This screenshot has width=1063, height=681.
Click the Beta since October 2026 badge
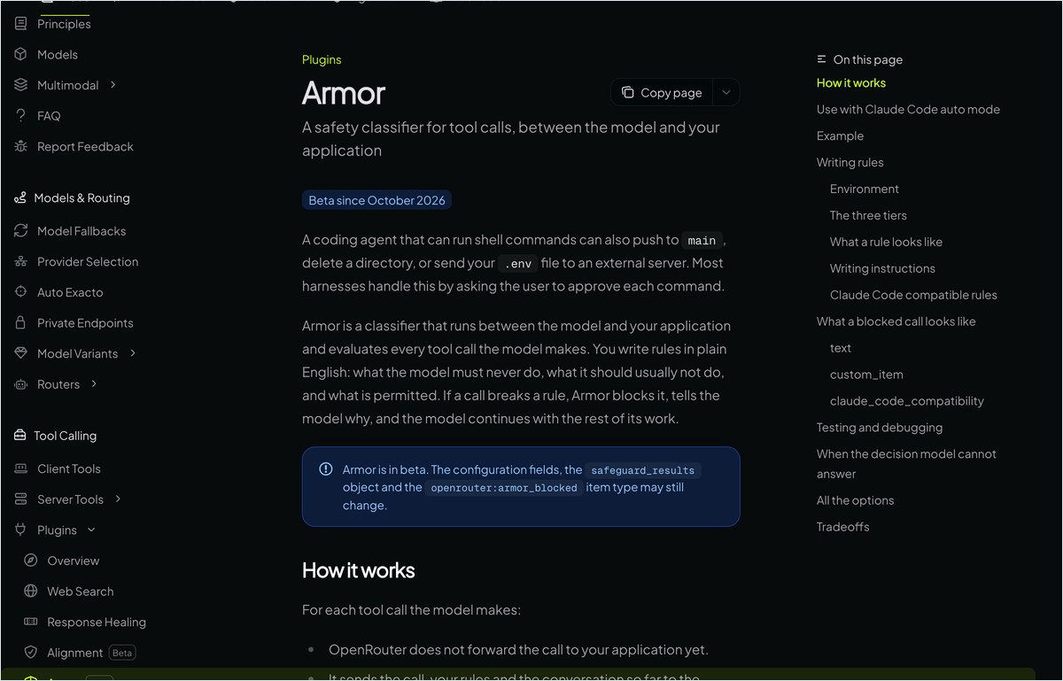(376, 200)
